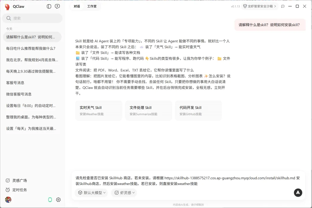The width and height of the screenshot is (312, 208).
Task: Click the shield icon for security sandbox
Action: coord(245,6)
